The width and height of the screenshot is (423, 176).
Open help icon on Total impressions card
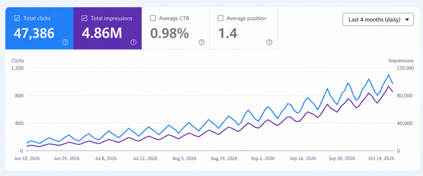pyautogui.click(x=133, y=42)
